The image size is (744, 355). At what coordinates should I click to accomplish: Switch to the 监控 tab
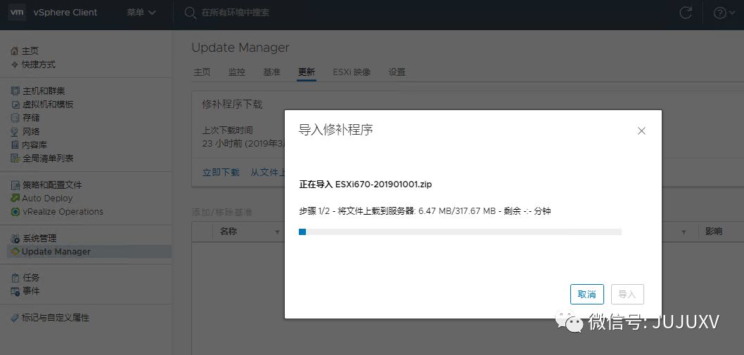pos(237,72)
